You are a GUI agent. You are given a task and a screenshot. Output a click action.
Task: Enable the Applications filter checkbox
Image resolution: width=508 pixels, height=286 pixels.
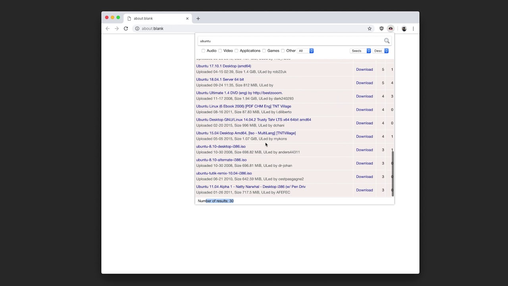point(236,51)
